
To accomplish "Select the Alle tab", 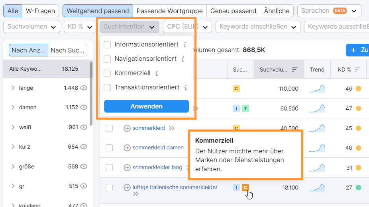I will click(13, 11).
